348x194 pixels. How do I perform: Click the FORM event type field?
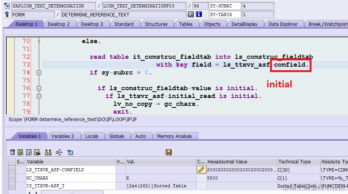click(33, 15)
